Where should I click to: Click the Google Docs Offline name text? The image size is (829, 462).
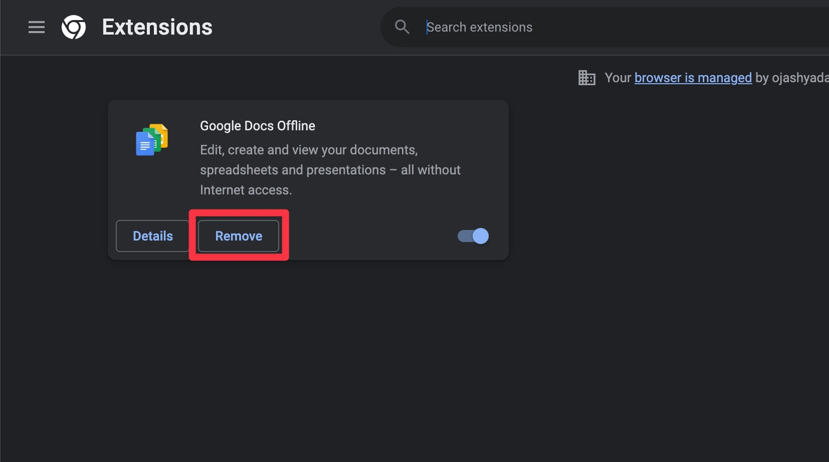tap(257, 126)
